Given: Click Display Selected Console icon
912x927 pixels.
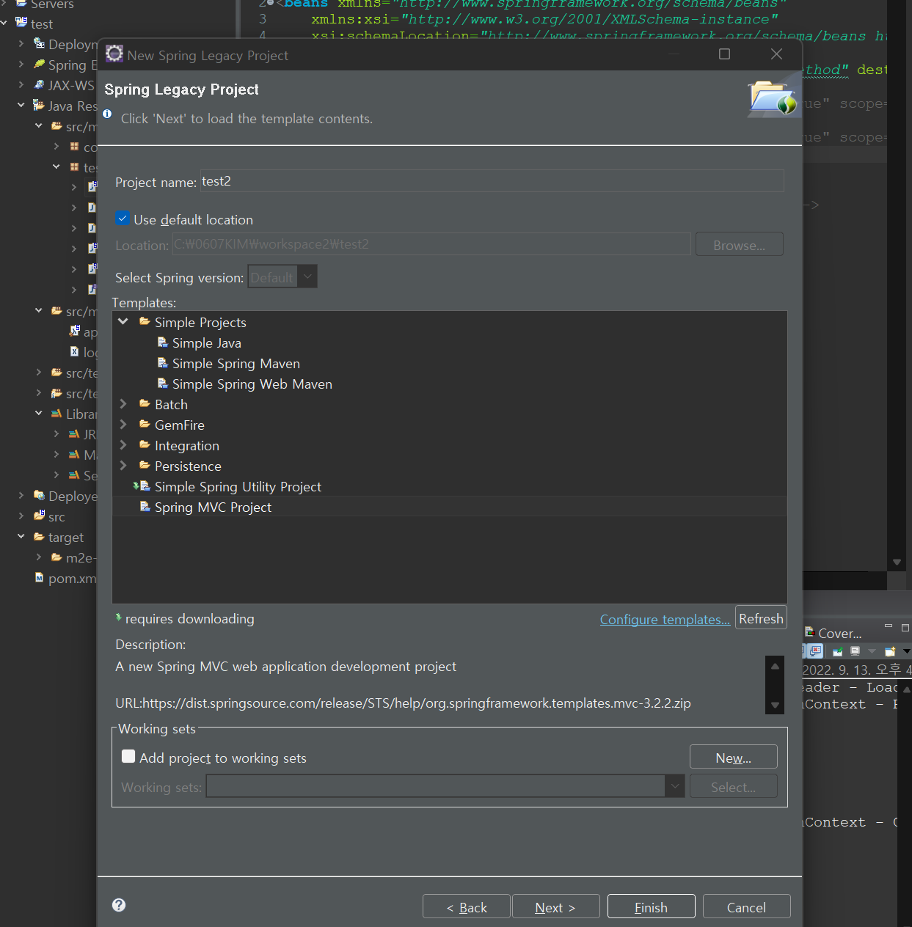Looking at the screenshot, I should [855, 651].
